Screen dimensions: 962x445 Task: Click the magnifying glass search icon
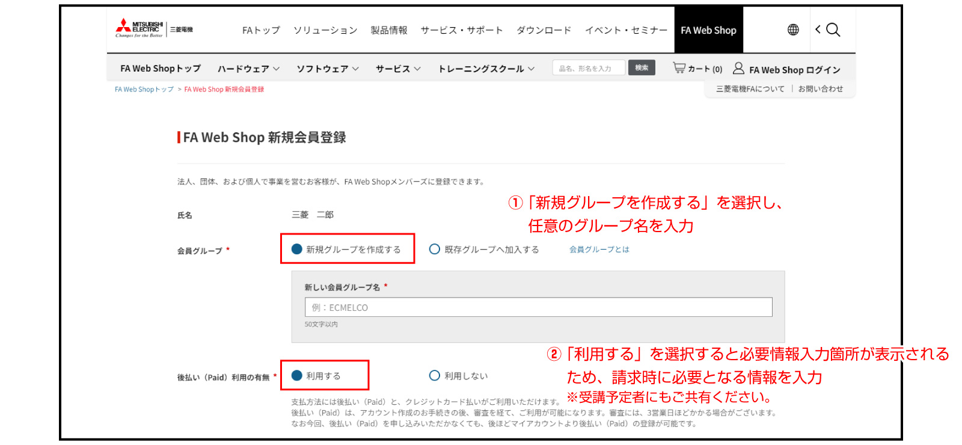[833, 29]
